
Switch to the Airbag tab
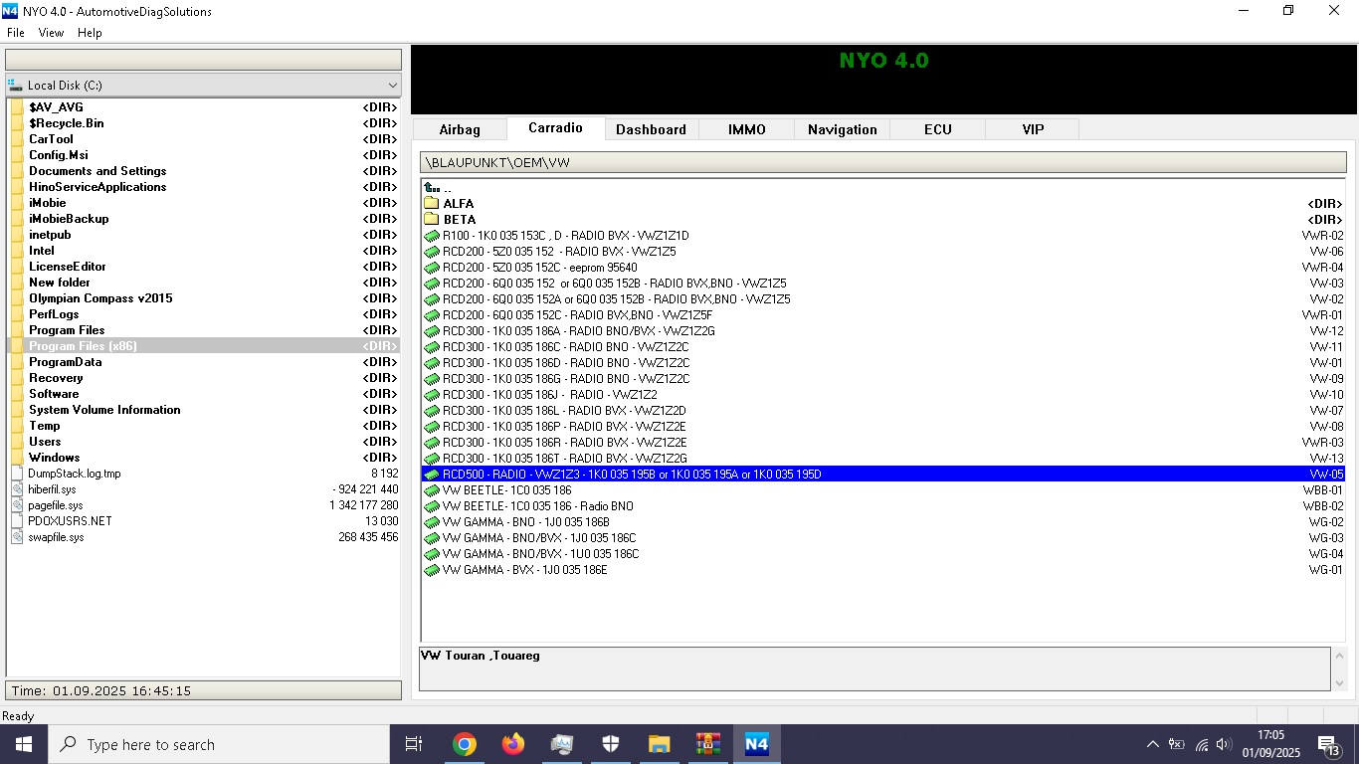pyautogui.click(x=460, y=129)
